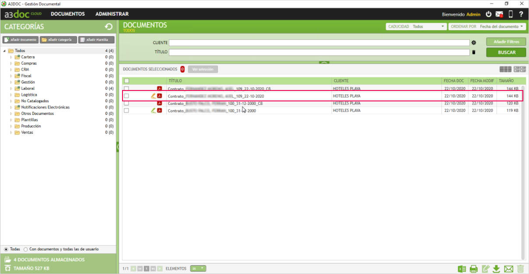This screenshot has width=529, height=274.
Task: Expand the Laboral category arrow
Action: (x=11, y=89)
